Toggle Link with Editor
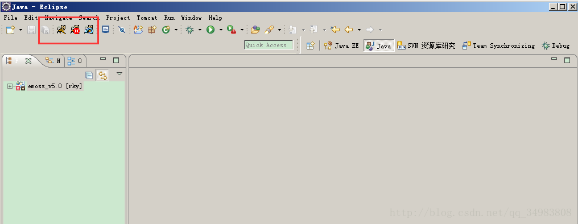 (102, 76)
